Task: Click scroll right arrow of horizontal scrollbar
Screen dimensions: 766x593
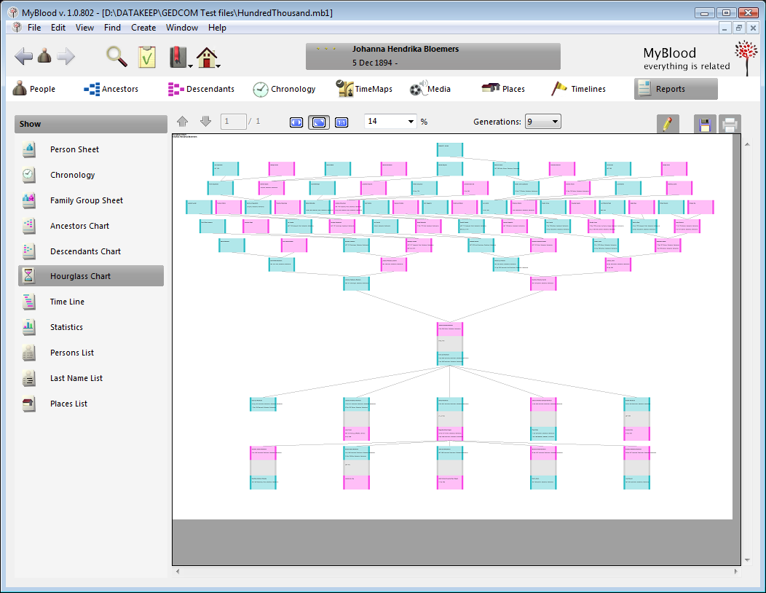Action: tap(735, 571)
